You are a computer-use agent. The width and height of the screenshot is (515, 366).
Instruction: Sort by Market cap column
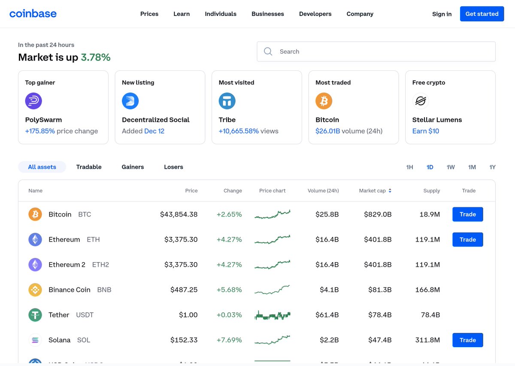click(375, 191)
